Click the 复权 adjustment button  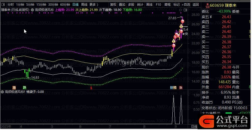coord(113,5)
